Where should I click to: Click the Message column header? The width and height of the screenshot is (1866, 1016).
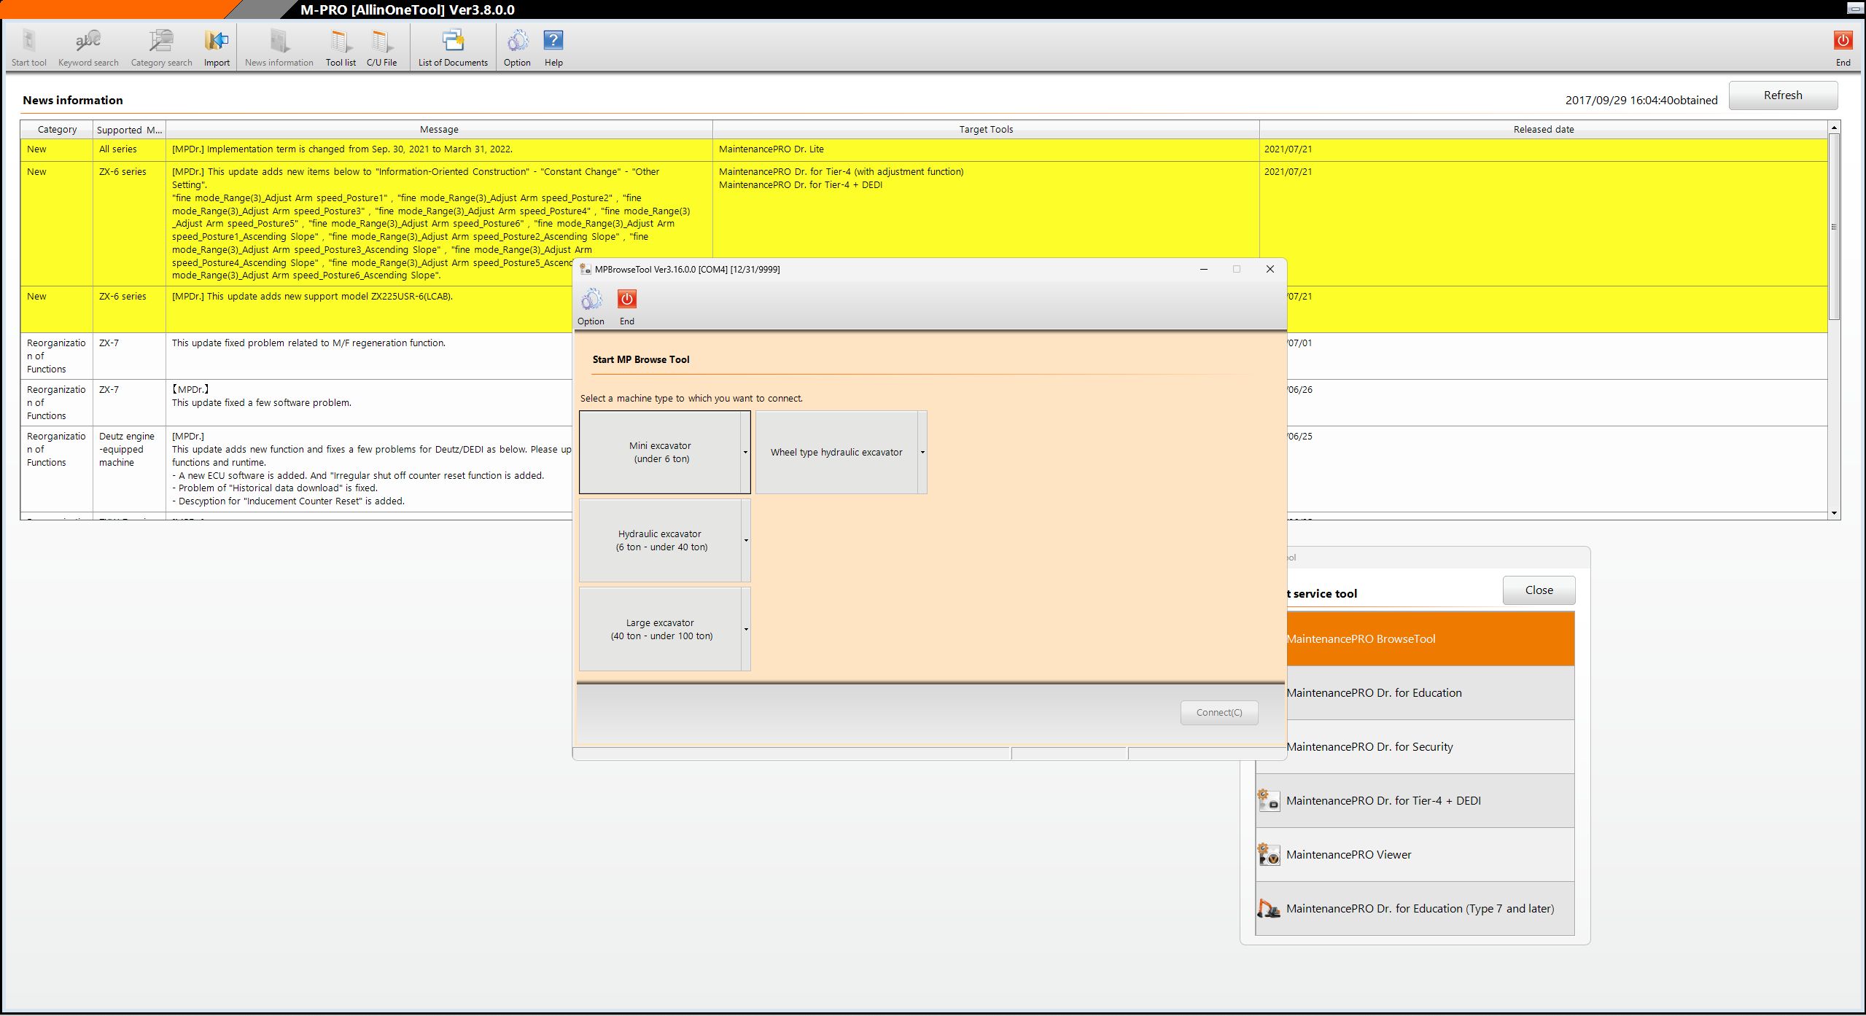click(439, 130)
